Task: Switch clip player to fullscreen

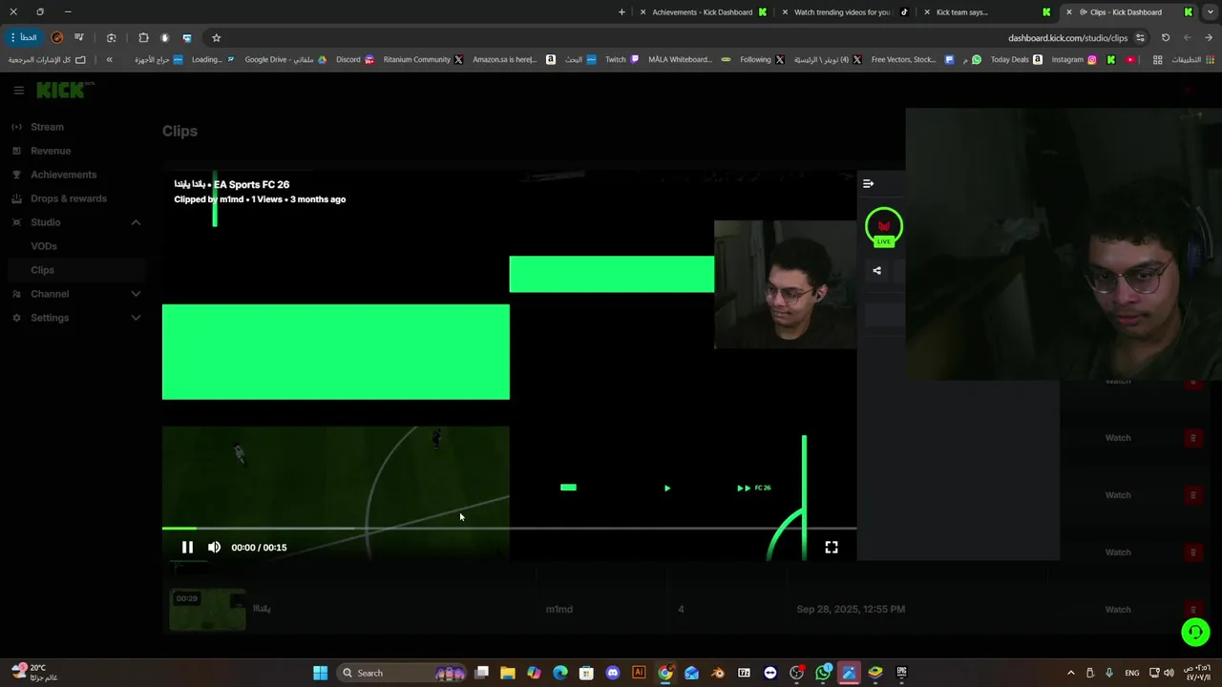Action: tap(832, 547)
